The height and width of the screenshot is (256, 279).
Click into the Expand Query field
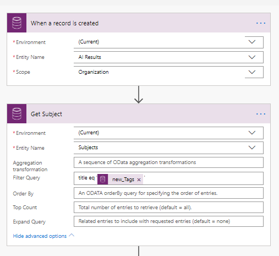[168, 221]
